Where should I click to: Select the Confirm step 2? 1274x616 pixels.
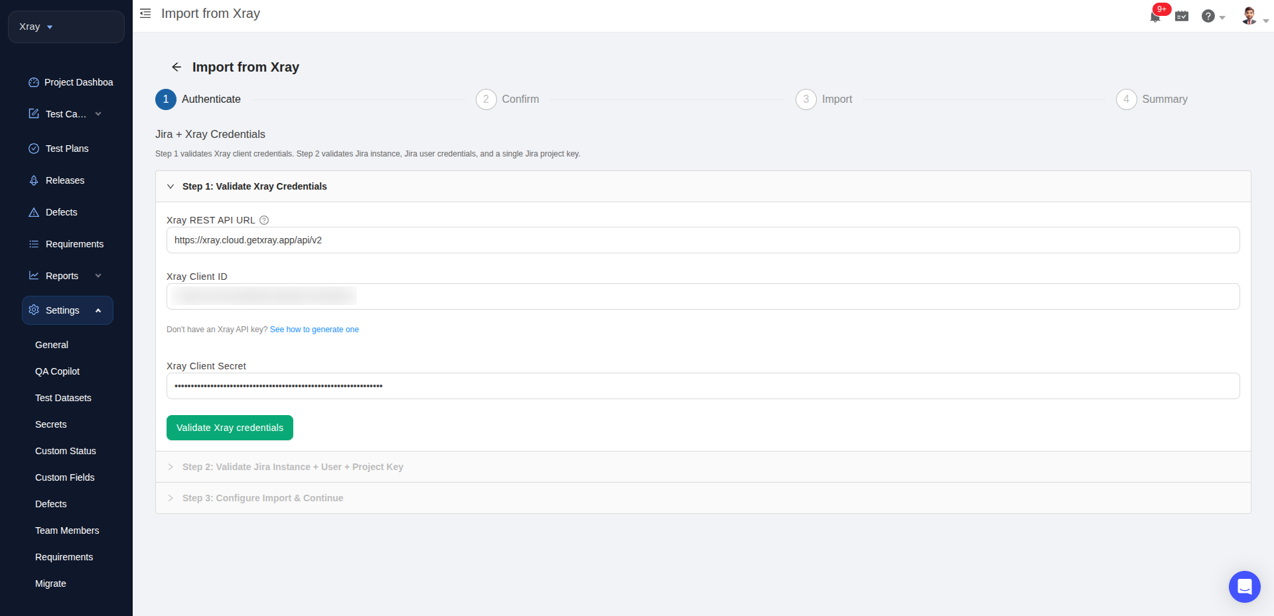point(508,99)
